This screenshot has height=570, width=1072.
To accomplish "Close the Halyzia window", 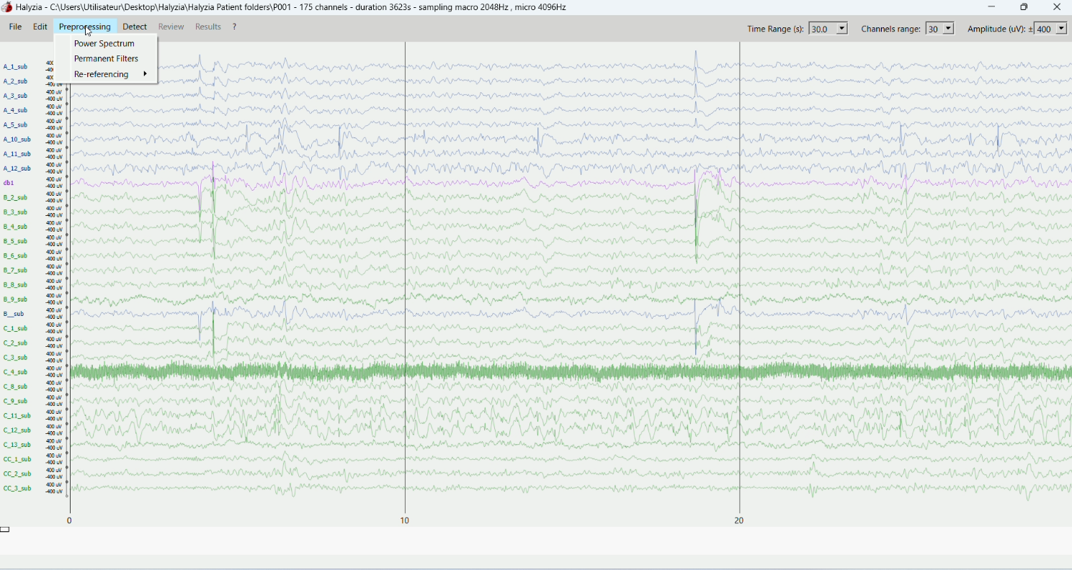I will [x=1057, y=7].
